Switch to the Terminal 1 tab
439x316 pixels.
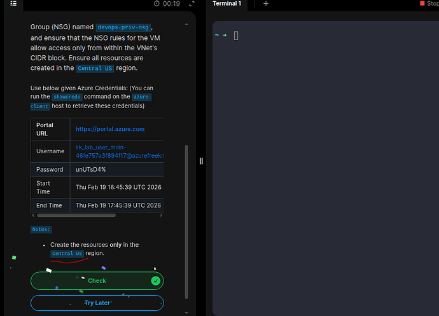pos(226,4)
